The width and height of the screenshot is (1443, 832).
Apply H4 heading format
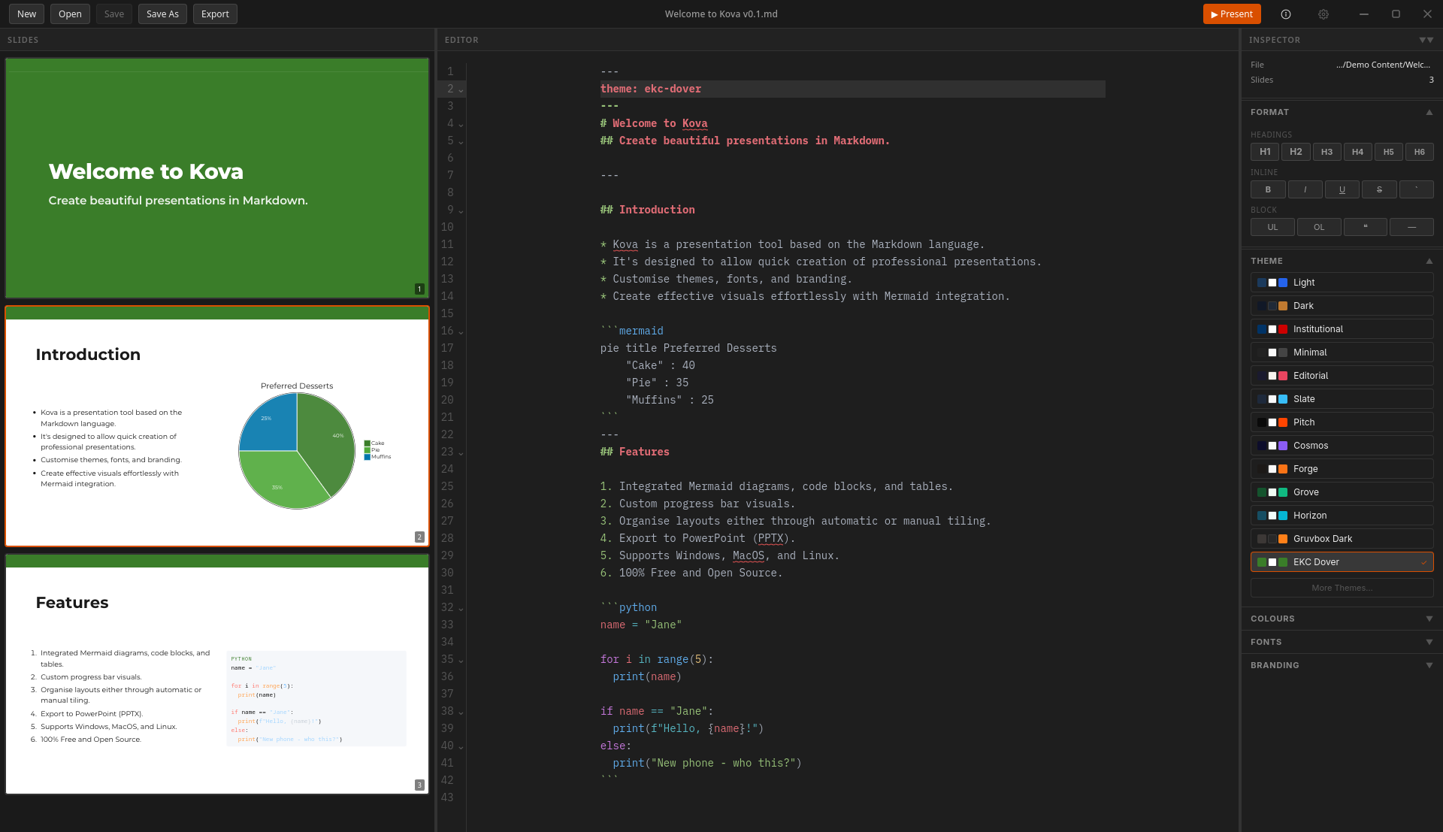[1358, 152]
